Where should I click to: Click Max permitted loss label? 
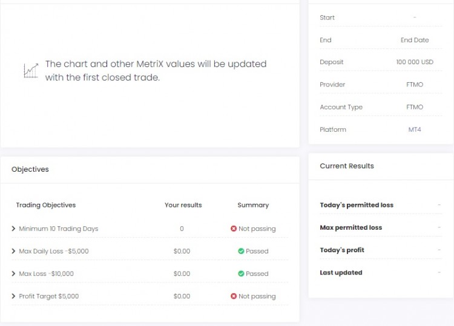[351, 227]
